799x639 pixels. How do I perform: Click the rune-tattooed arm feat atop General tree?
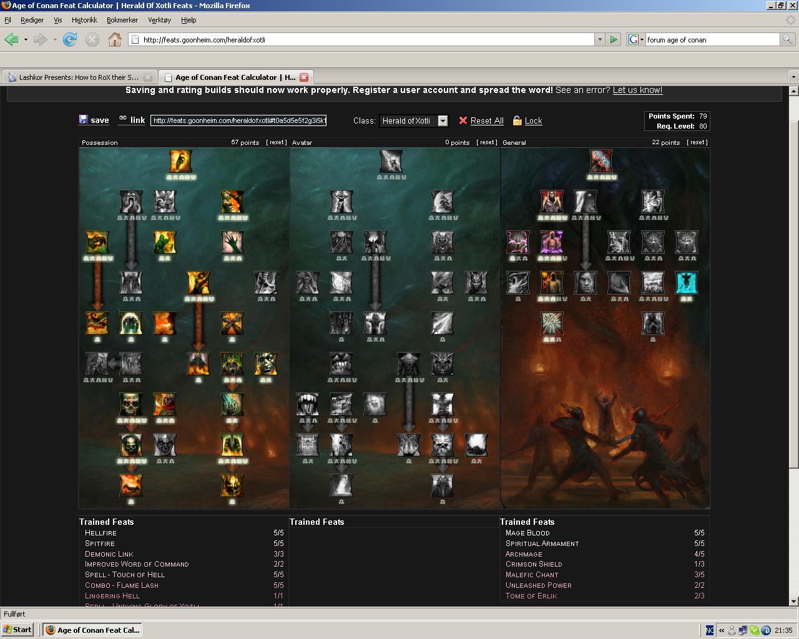point(602,161)
